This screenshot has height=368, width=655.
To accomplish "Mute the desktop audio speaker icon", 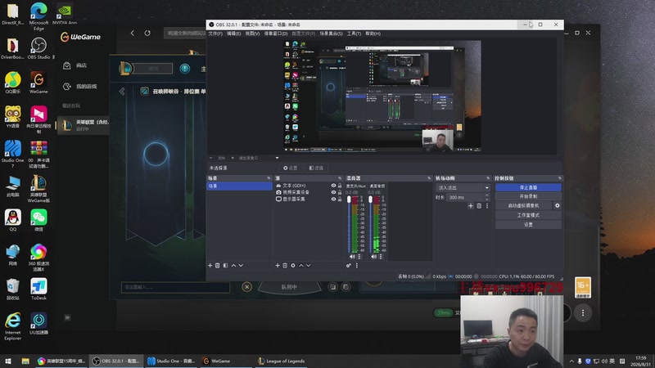I will (374, 257).
